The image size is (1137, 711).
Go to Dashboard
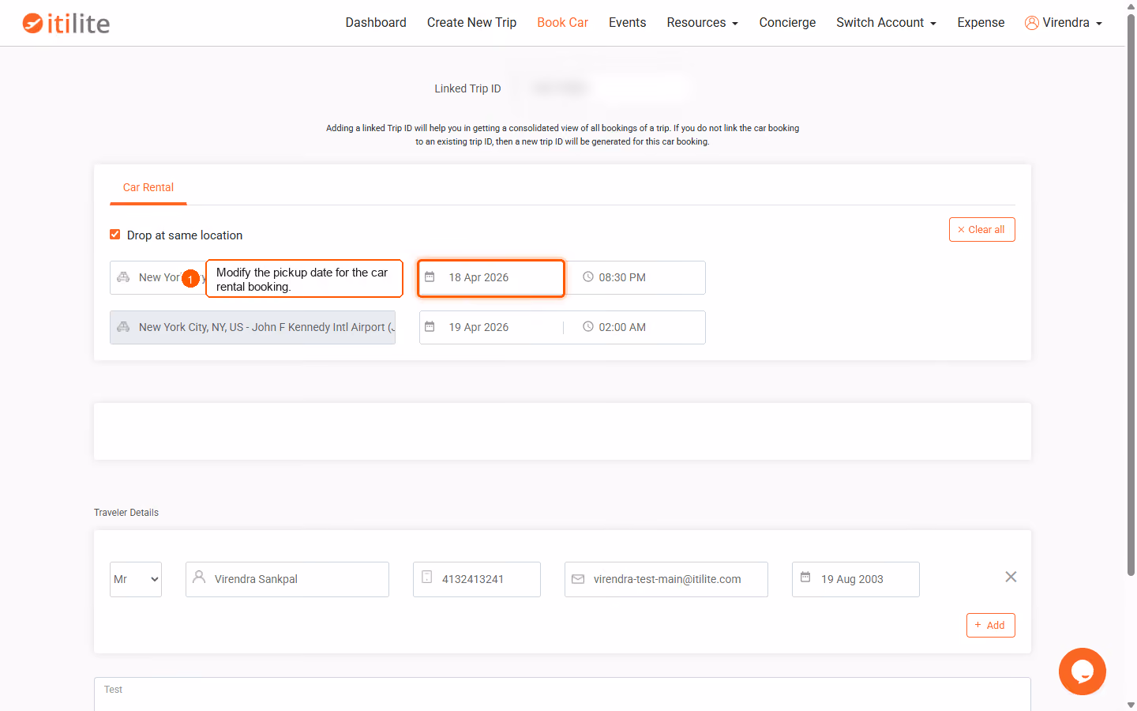(376, 23)
